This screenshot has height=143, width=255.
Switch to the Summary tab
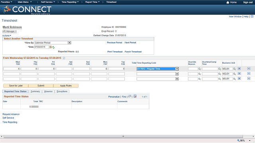pyautogui.click(x=35, y=91)
